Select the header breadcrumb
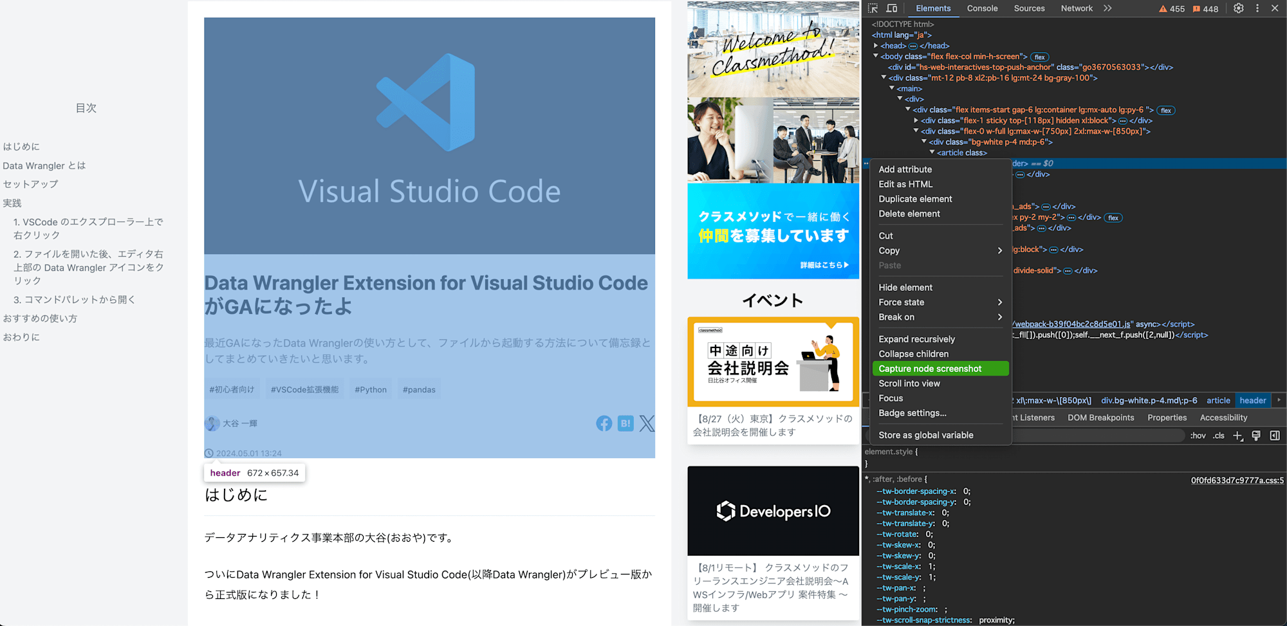This screenshot has width=1287, height=626. tap(1252, 400)
